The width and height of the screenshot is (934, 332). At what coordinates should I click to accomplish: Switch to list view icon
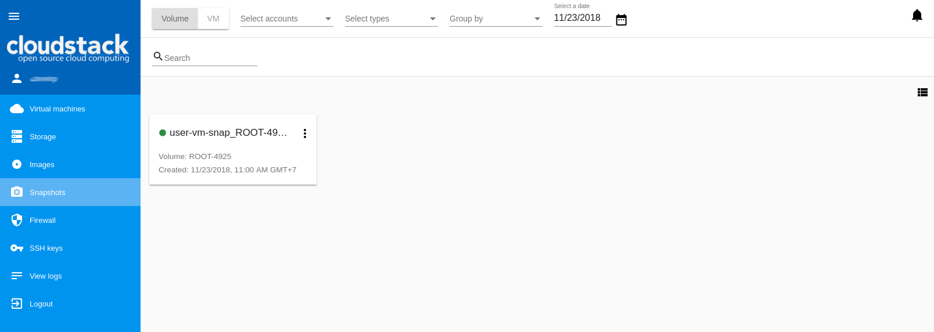click(922, 92)
